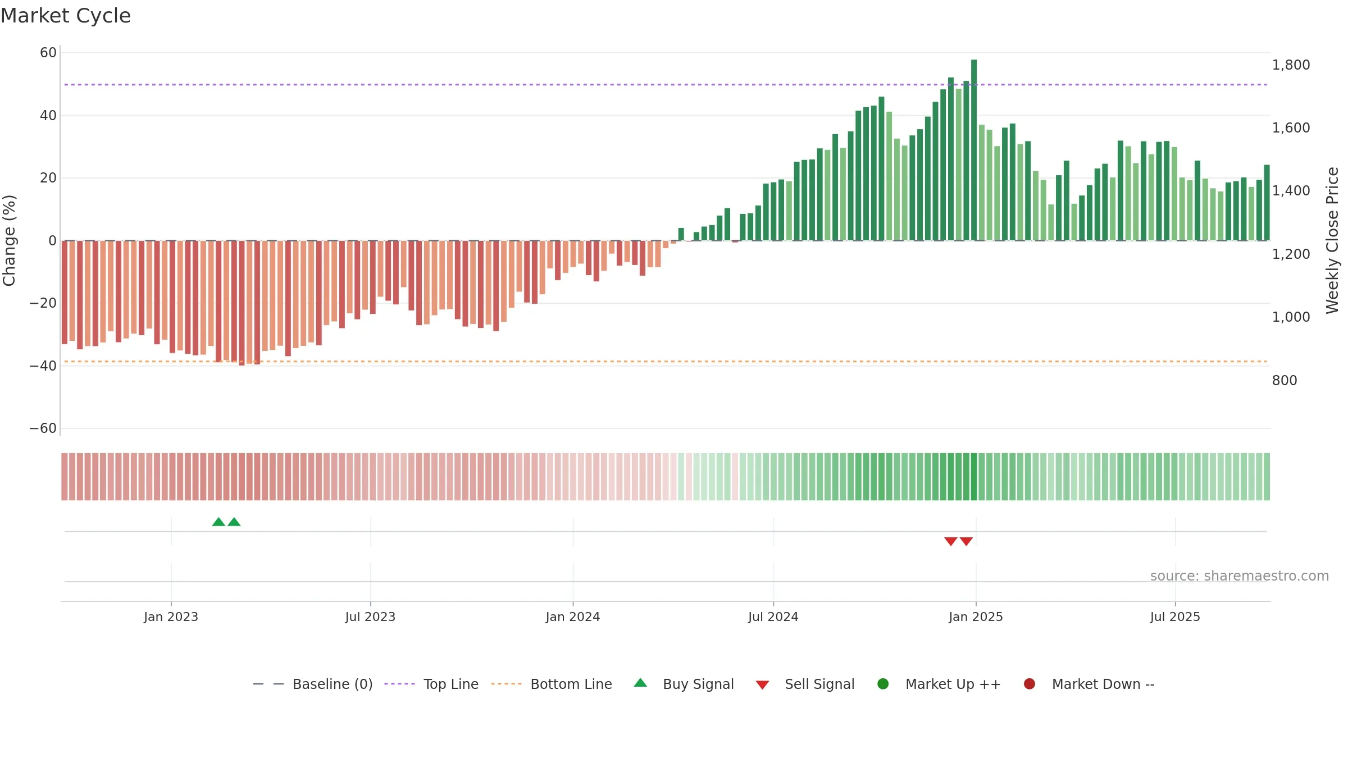
Task: Click the second green buy signal marker in 2023
Action: (x=234, y=522)
